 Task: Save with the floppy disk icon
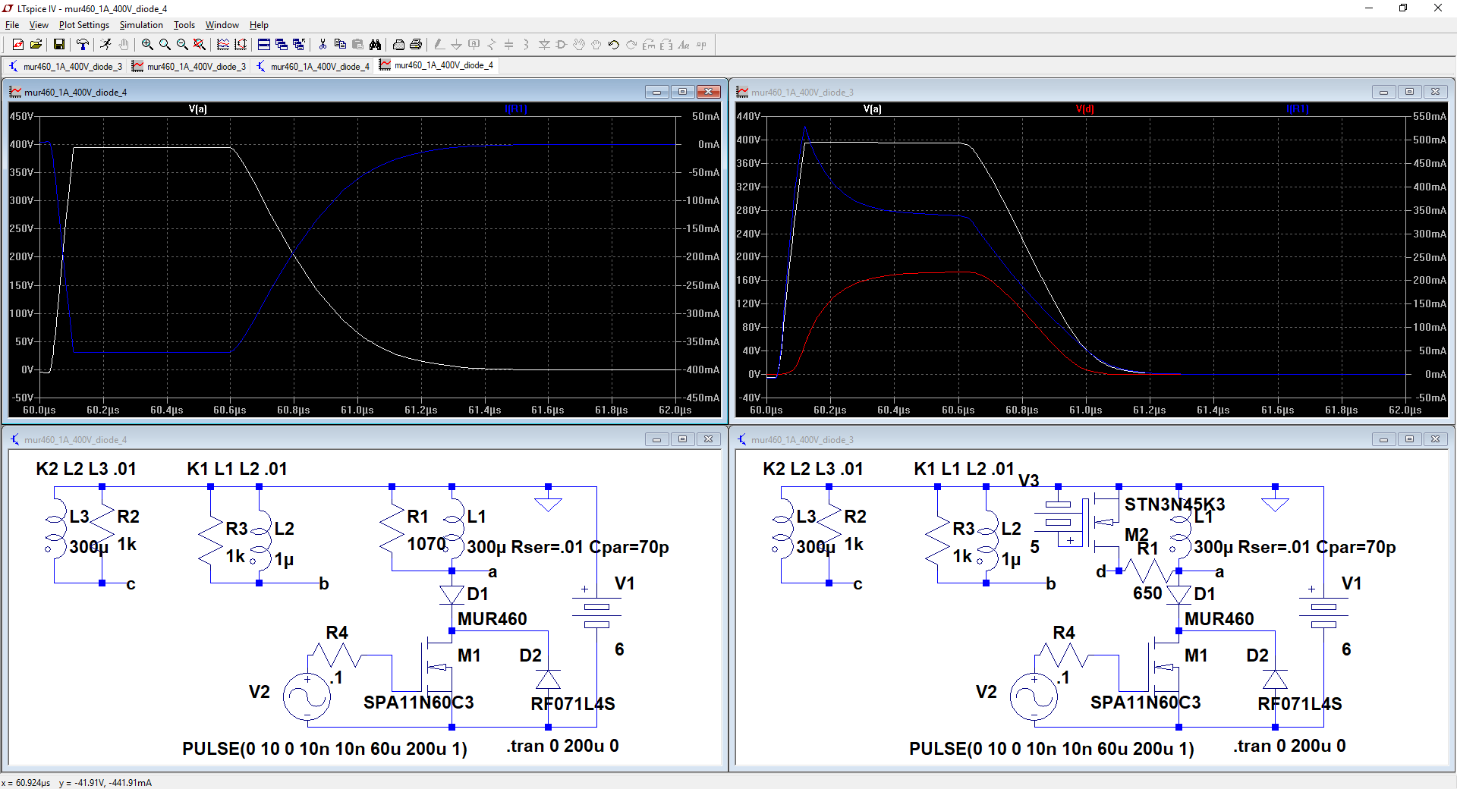pos(58,45)
